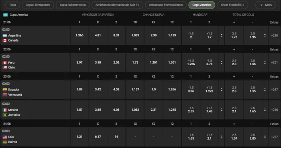Pick USA vs Bolivia draw at 6.17
This screenshot has width=281, height=148.
tap(98, 137)
